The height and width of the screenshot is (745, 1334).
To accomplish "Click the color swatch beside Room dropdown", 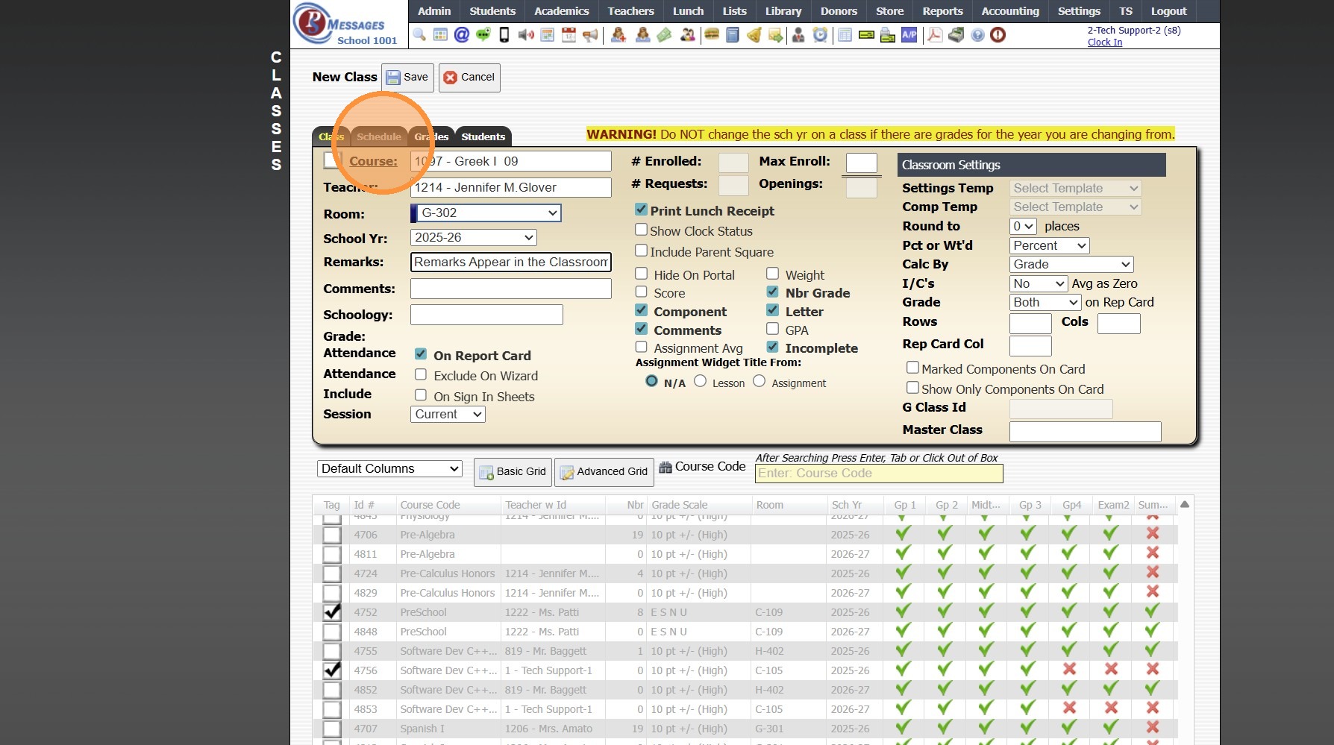I will point(413,213).
